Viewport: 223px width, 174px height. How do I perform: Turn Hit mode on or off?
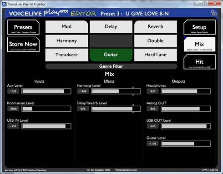tap(199, 62)
